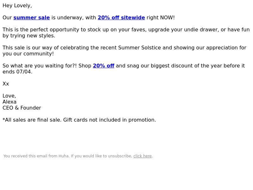The width and height of the screenshot is (253, 190).
Task: Open the summer sale link
Action: point(31,17)
